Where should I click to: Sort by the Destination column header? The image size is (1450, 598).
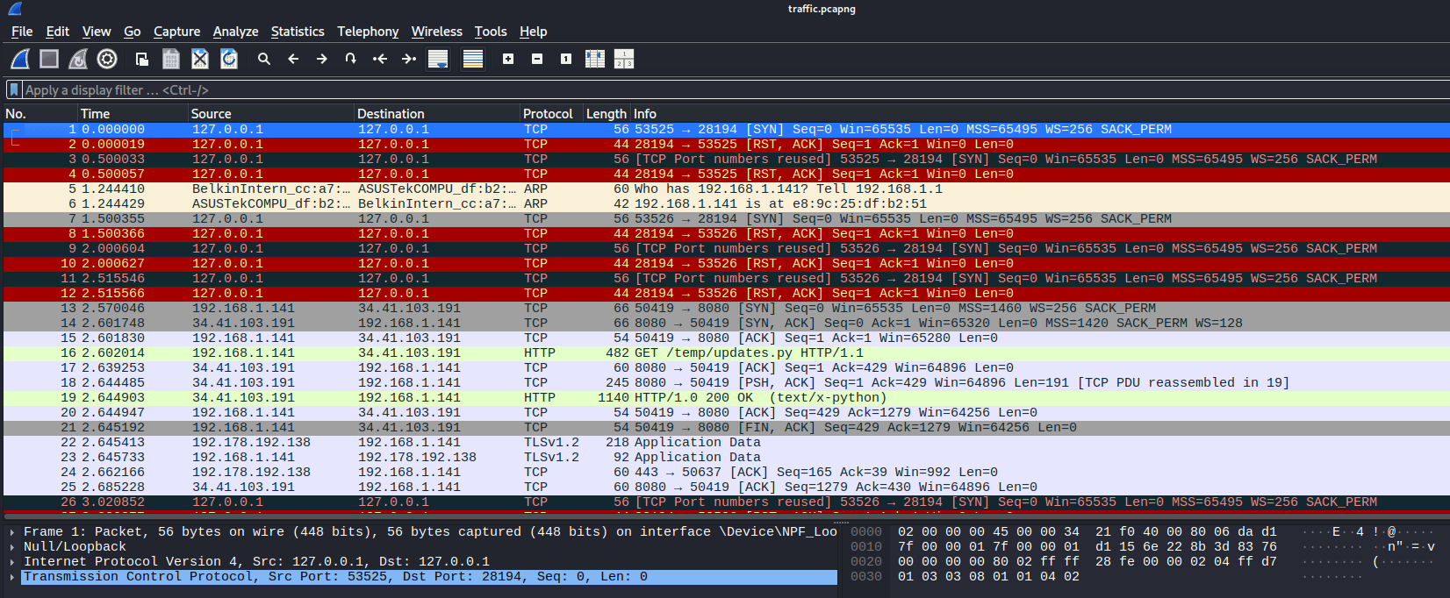[x=437, y=114]
